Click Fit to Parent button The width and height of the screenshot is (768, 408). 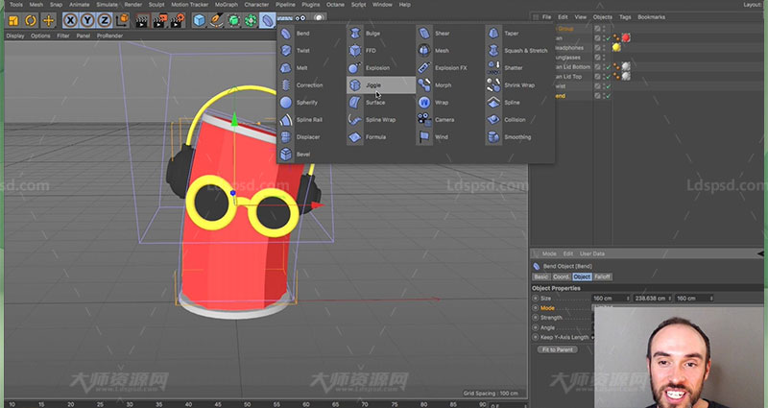pos(558,349)
